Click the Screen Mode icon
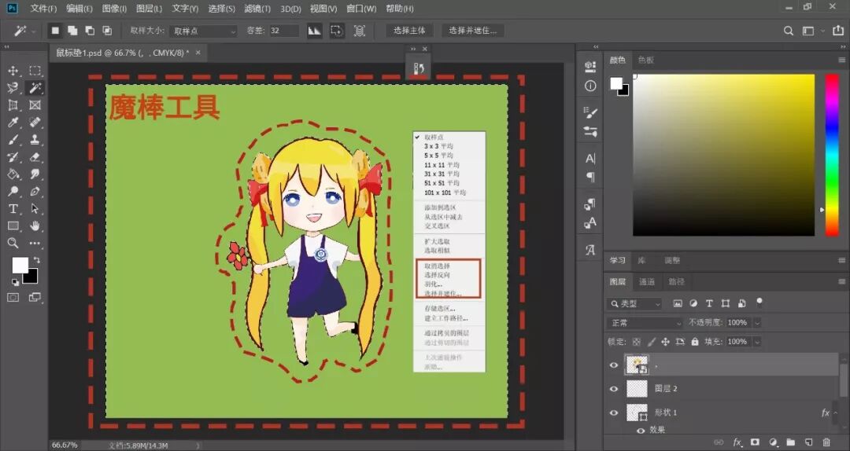This screenshot has height=451, width=850. tap(35, 297)
